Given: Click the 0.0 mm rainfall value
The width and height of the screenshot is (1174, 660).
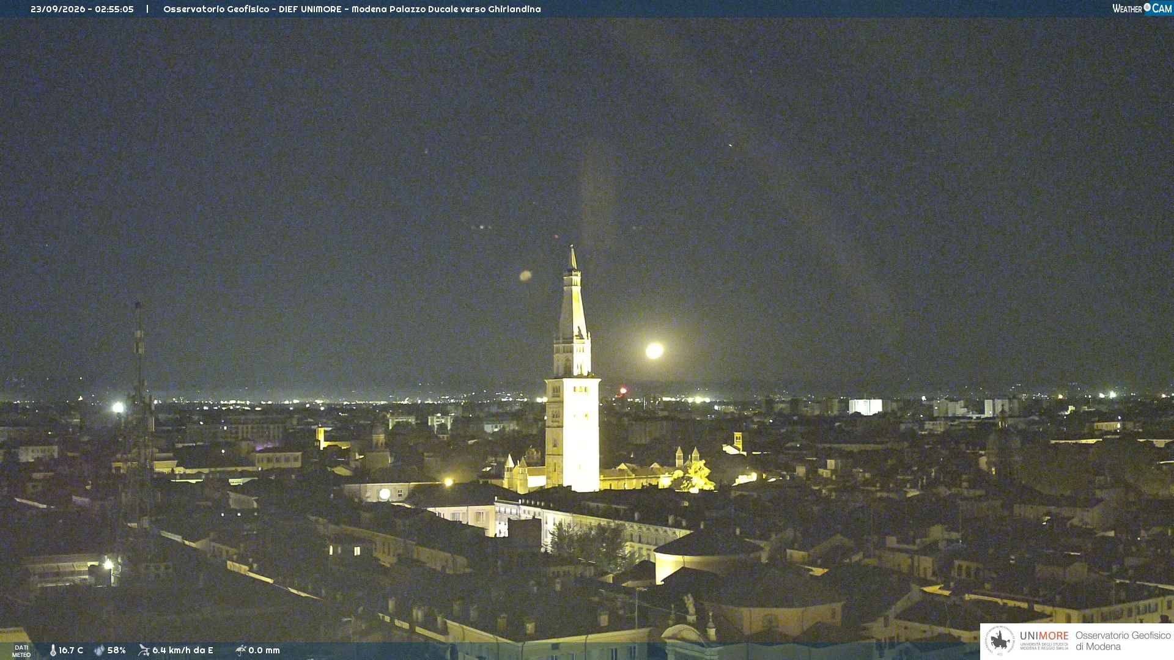Looking at the screenshot, I should click(x=264, y=650).
